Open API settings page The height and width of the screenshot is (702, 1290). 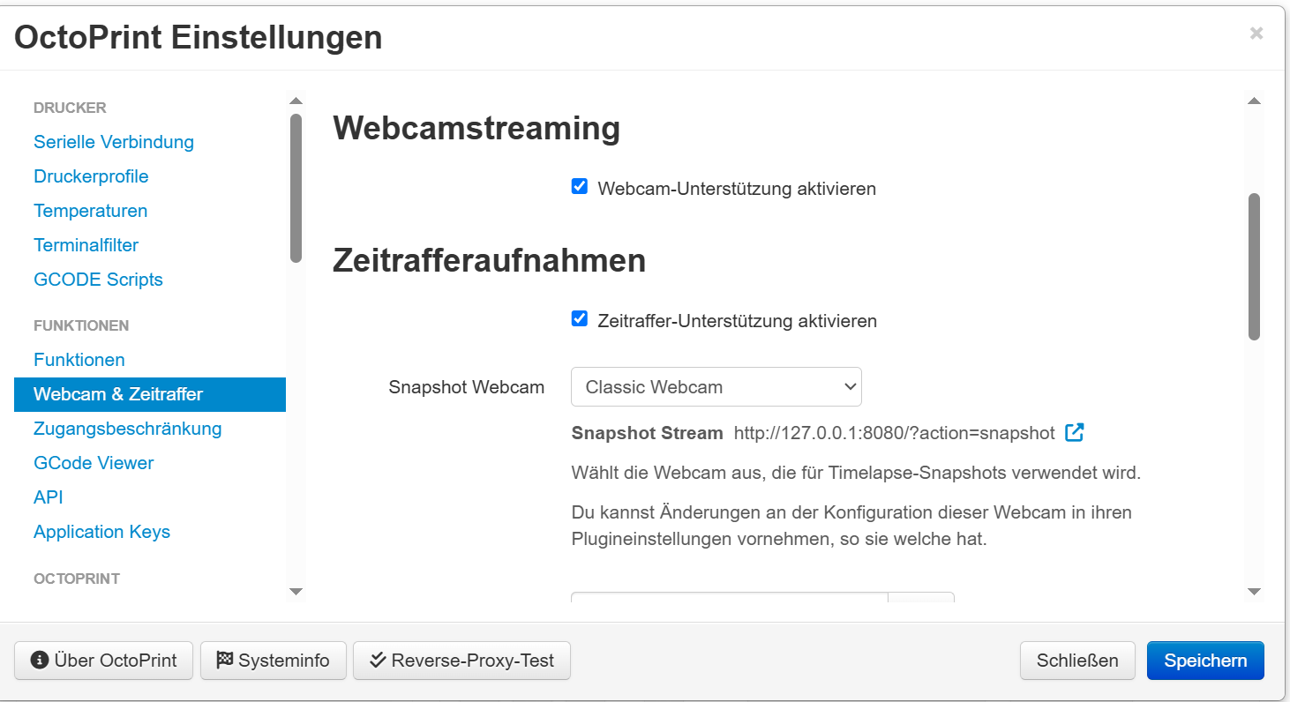point(49,497)
